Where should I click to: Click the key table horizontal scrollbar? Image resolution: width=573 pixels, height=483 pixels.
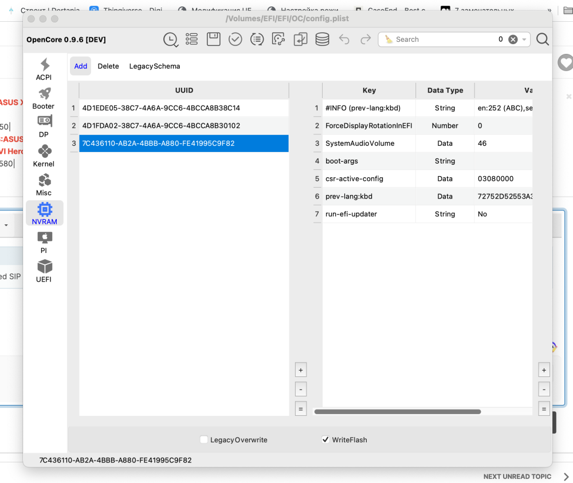click(x=398, y=412)
